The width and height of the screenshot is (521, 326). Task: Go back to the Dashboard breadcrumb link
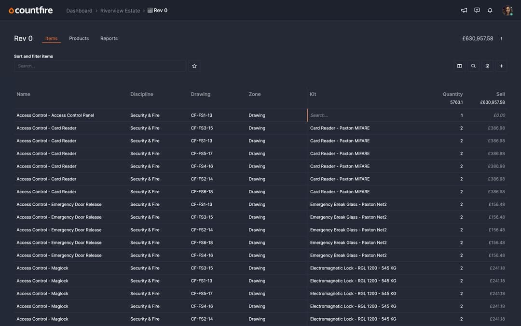79,10
